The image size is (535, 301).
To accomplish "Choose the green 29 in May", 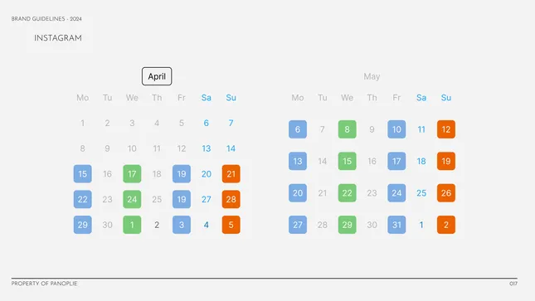I will click(x=347, y=225).
